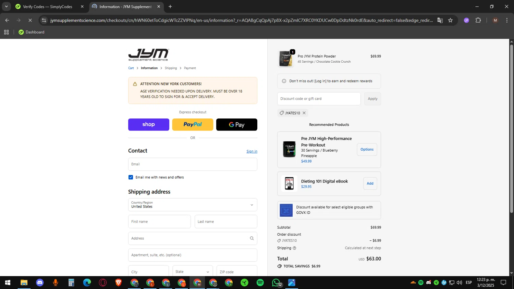Open the Chrome three-dot menu
The height and width of the screenshot is (289, 514).
507,20
